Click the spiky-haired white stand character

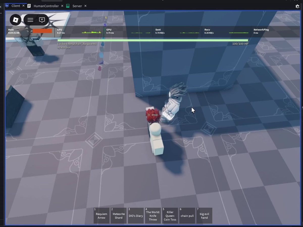coord(174,103)
